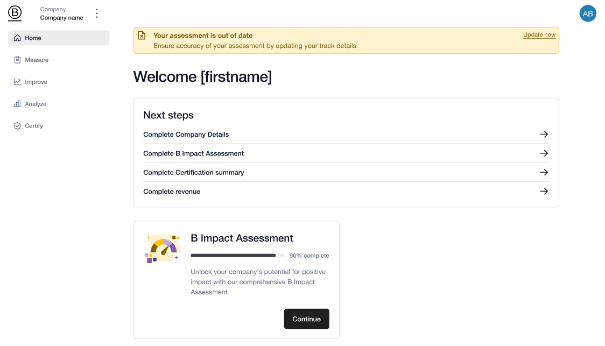Image resolution: width=605 pixels, height=346 pixels.
Task: Click the 'Unlock your company's potential' description
Action: [258, 282]
